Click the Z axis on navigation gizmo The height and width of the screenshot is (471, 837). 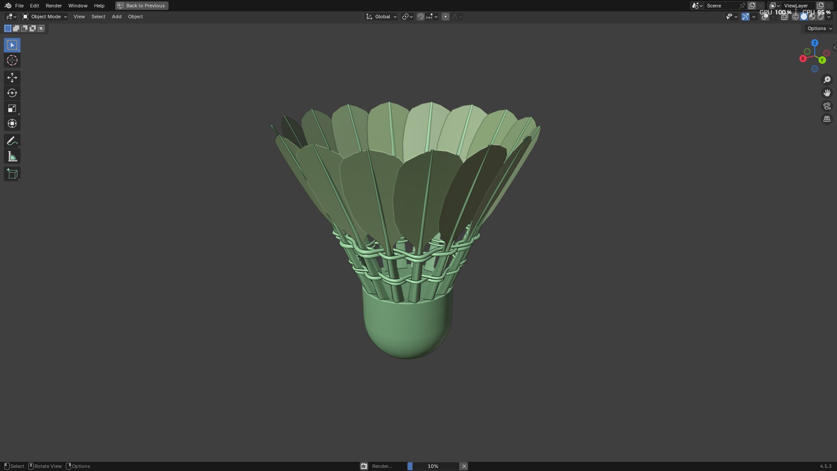(815, 43)
